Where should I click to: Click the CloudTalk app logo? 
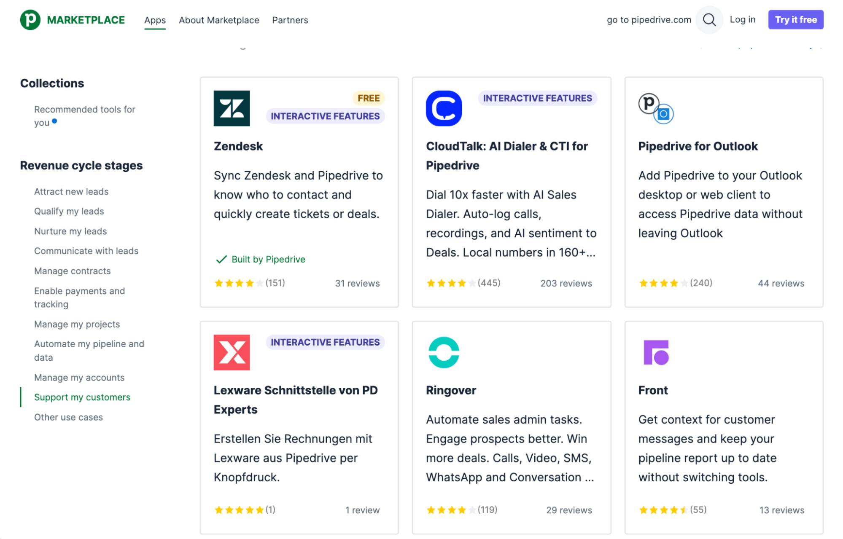tap(444, 108)
